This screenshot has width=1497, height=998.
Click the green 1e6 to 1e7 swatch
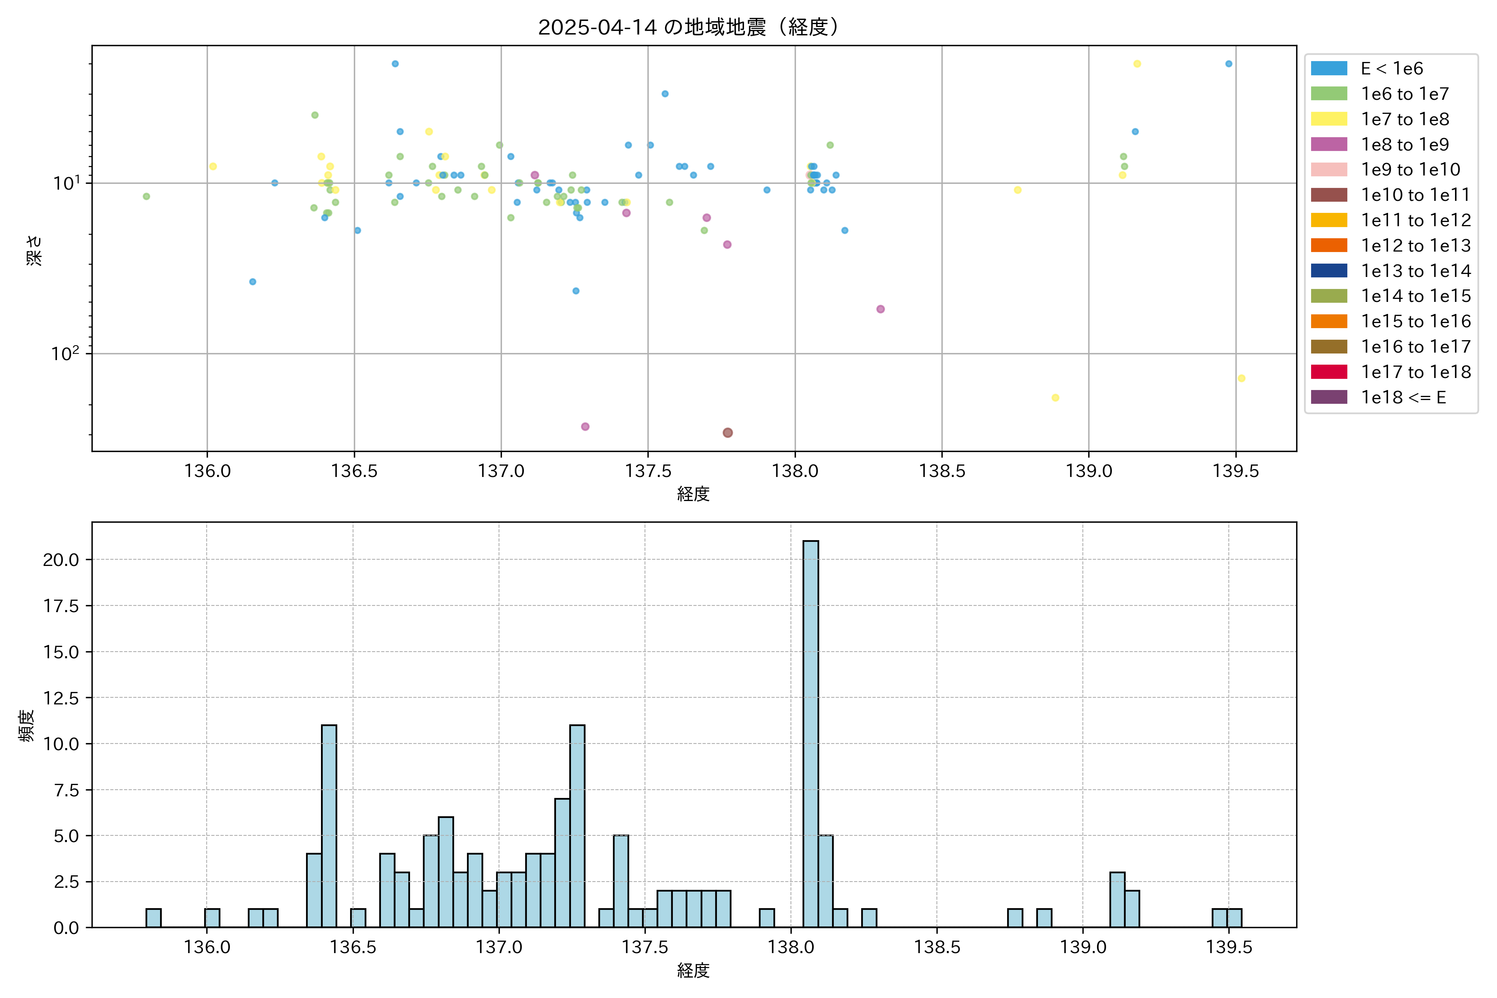(1329, 94)
